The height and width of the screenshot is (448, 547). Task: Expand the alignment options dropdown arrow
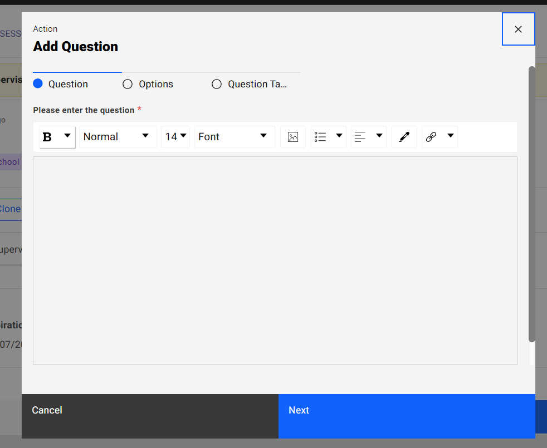point(379,136)
